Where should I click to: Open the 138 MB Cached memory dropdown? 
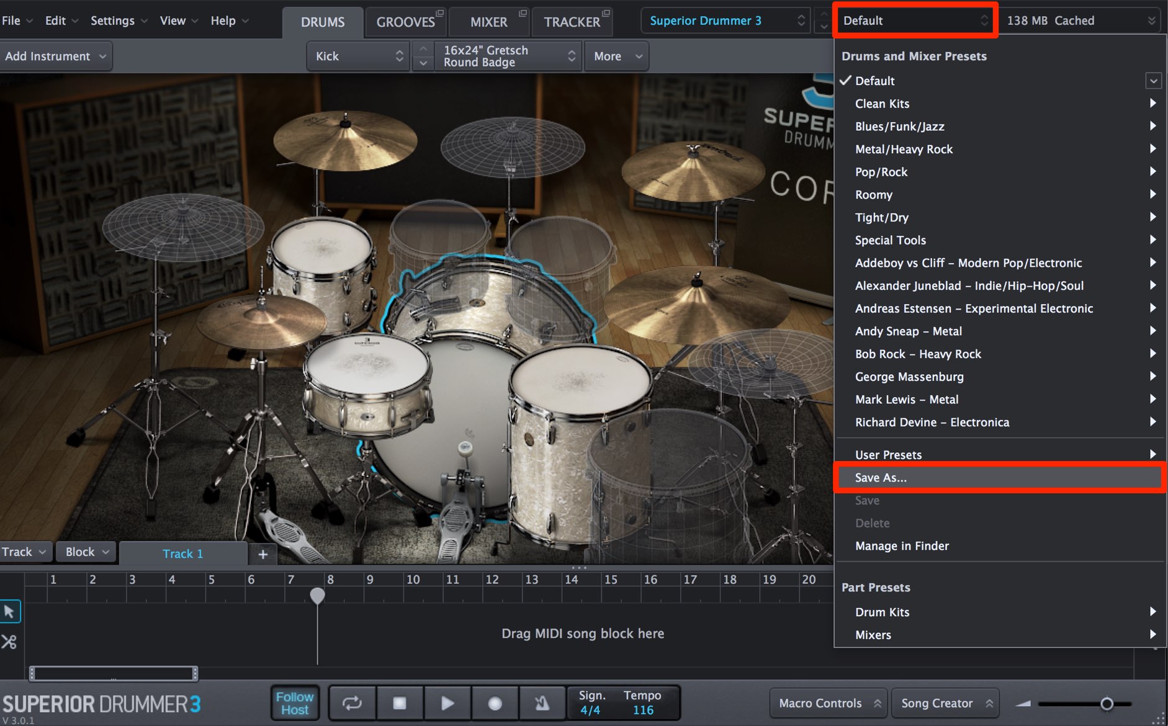(1080, 21)
